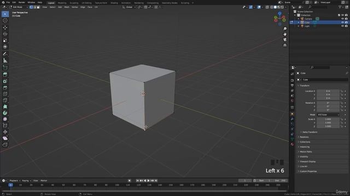
Task: Expand the Motion Paths panel
Action: pyautogui.click(x=305, y=152)
